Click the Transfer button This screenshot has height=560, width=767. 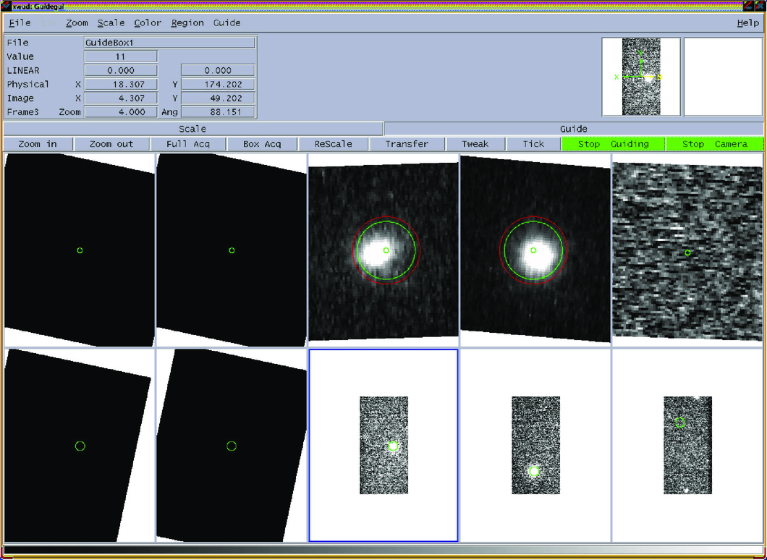point(407,144)
